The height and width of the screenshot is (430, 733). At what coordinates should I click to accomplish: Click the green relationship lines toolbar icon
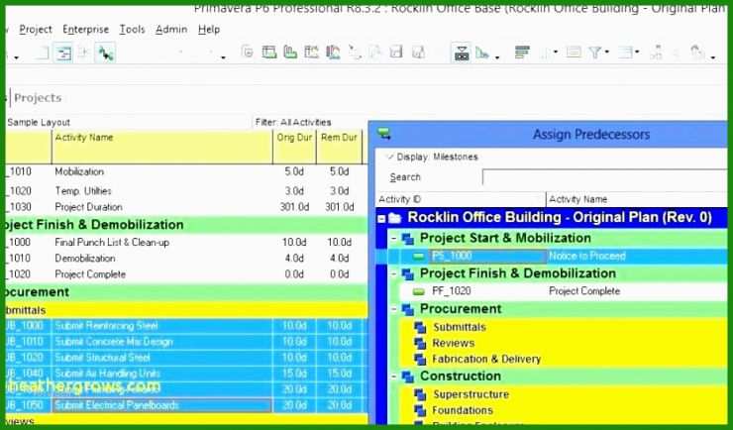[x=105, y=54]
